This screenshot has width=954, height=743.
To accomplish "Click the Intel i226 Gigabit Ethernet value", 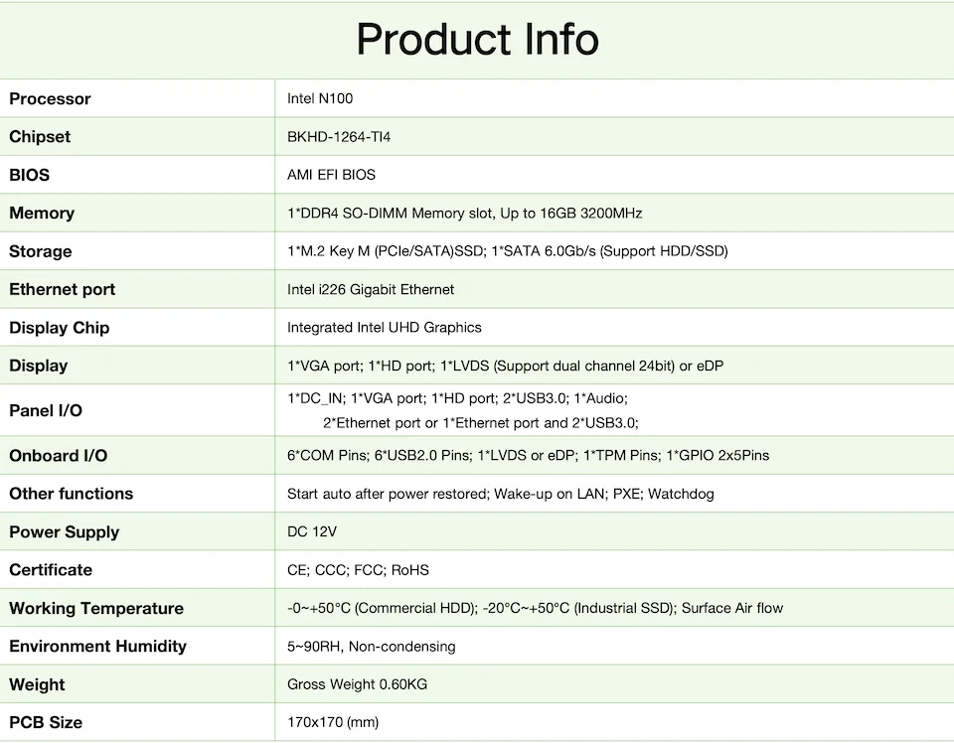I will (x=371, y=289).
